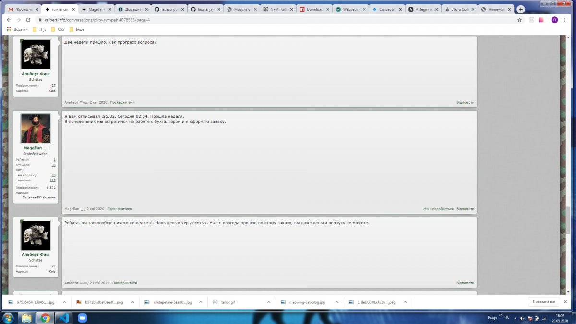Reload the page with refresh icon

(28, 20)
